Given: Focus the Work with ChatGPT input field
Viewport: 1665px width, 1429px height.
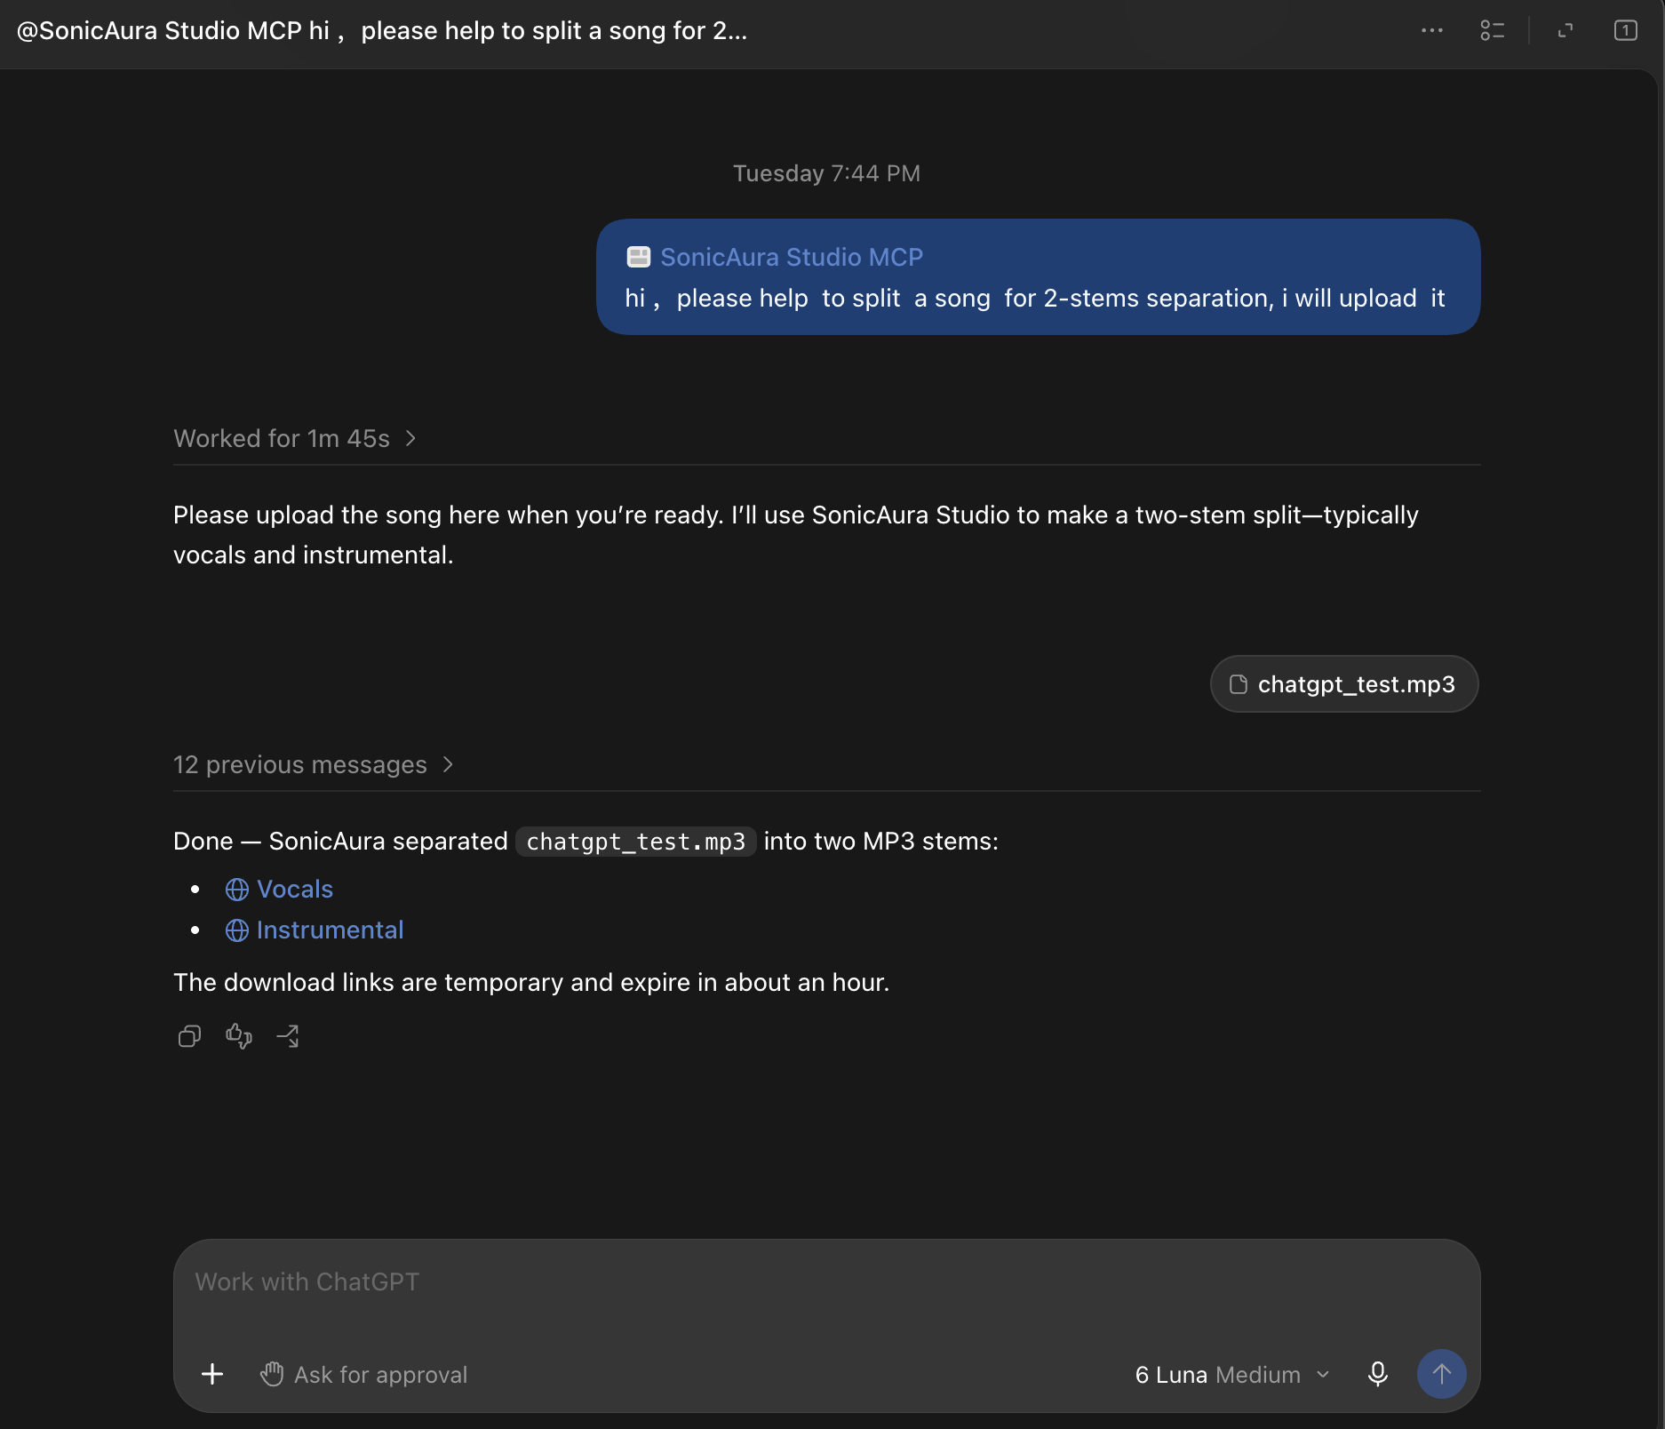Looking at the screenshot, I should (x=826, y=1281).
